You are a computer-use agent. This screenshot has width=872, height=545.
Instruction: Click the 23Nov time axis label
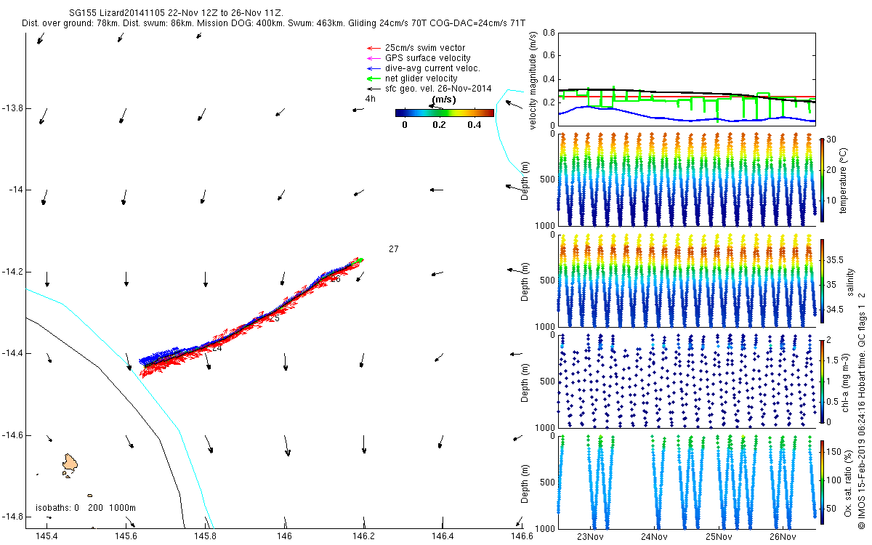[x=590, y=537]
